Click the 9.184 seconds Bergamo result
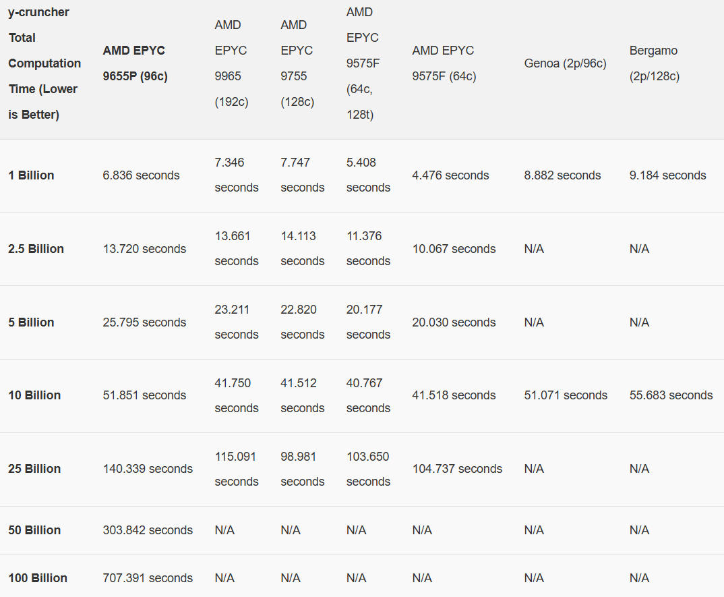The image size is (724, 597). 667,175
